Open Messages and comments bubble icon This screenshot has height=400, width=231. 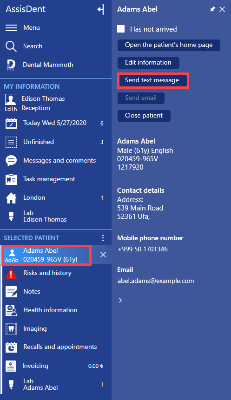(11, 161)
